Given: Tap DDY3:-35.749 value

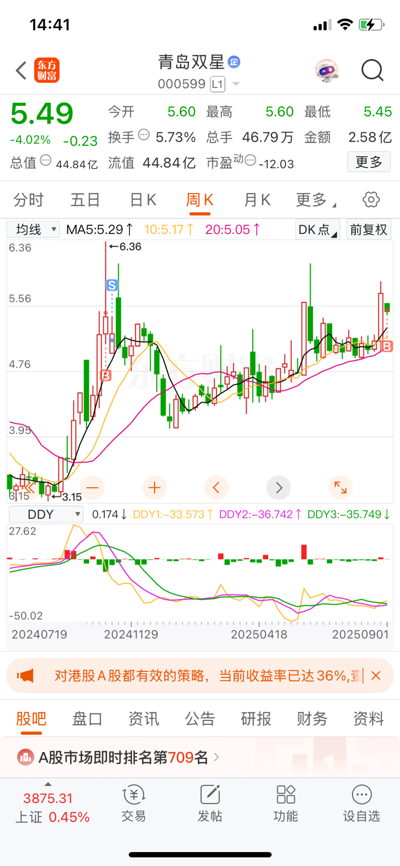Looking at the screenshot, I should pos(349,514).
